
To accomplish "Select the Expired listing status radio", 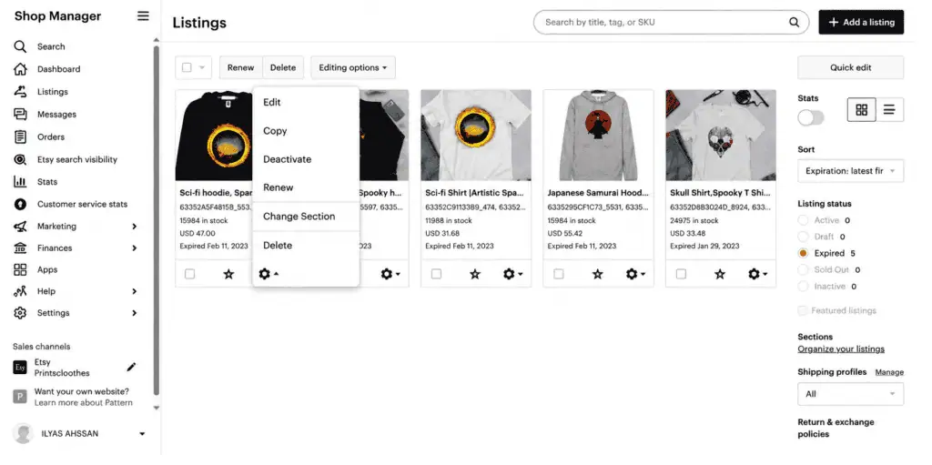I will (x=803, y=253).
